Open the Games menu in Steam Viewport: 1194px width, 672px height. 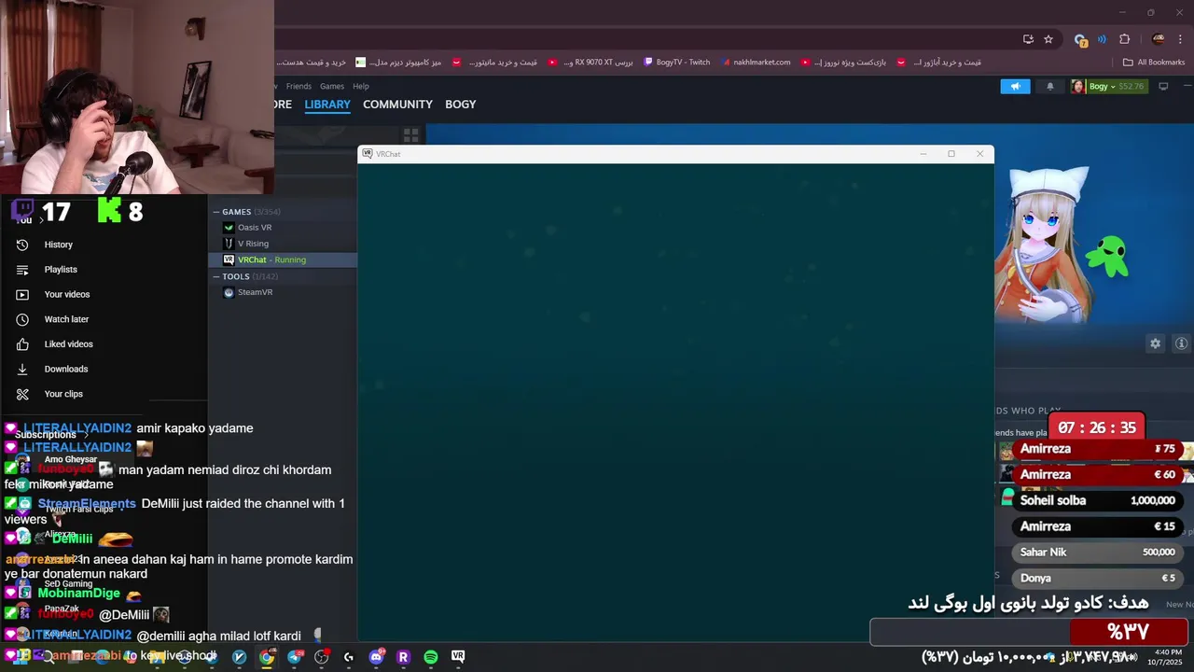(332, 87)
